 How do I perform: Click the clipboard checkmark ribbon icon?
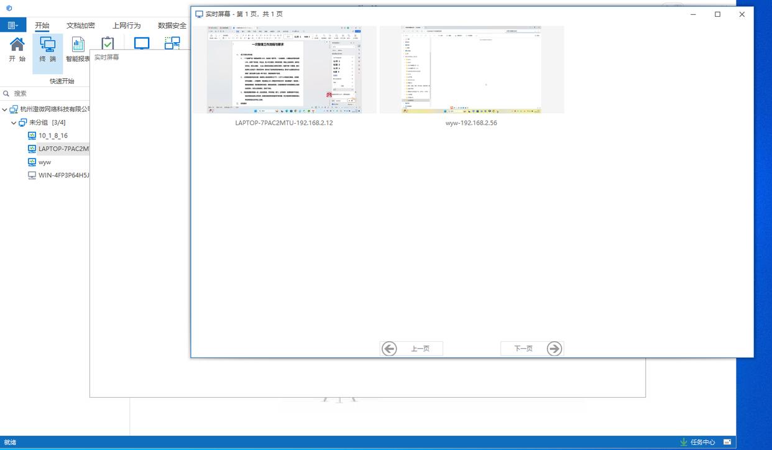[108, 43]
